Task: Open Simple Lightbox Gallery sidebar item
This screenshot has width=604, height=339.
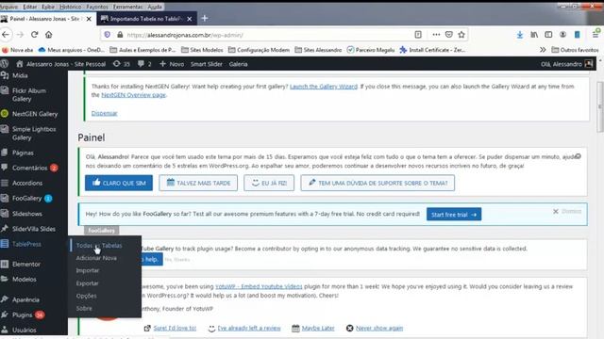Action: click(34, 134)
